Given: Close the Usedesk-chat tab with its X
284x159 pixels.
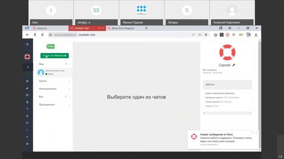Looking at the screenshot, I should [103, 28].
